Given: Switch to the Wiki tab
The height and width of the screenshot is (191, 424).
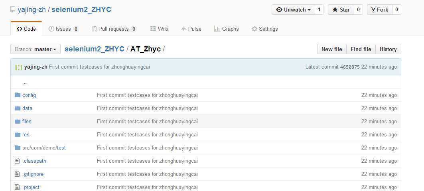Looking at the screenshot, I should (x=159, y=29).
